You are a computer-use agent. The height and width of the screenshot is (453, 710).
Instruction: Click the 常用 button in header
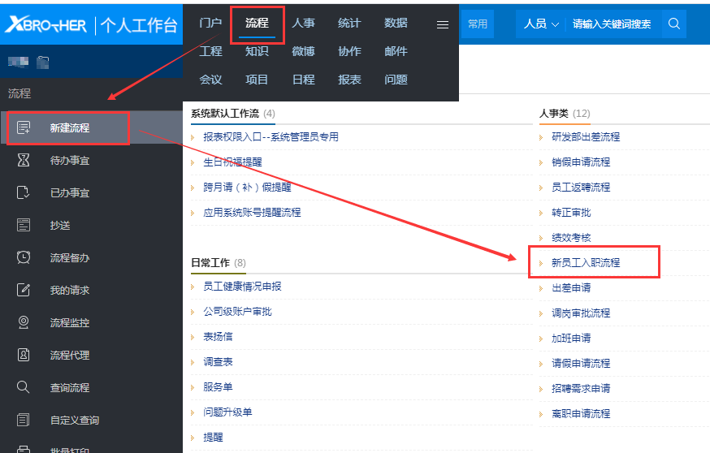[478, 24]
